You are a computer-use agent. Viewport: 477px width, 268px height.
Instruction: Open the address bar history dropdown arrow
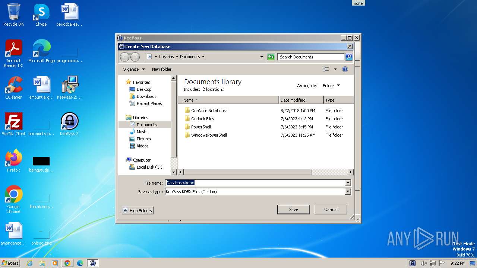click(x=262, y=57)
